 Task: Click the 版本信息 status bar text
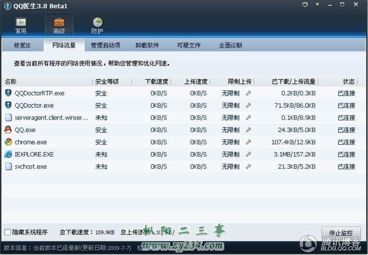(x=68, y=248)
